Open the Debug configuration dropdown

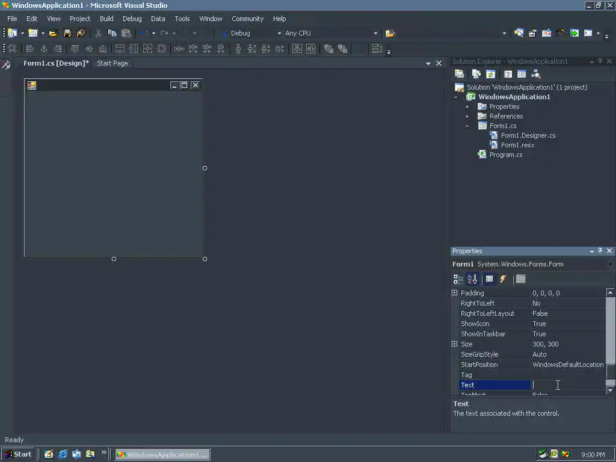[279, 34]
